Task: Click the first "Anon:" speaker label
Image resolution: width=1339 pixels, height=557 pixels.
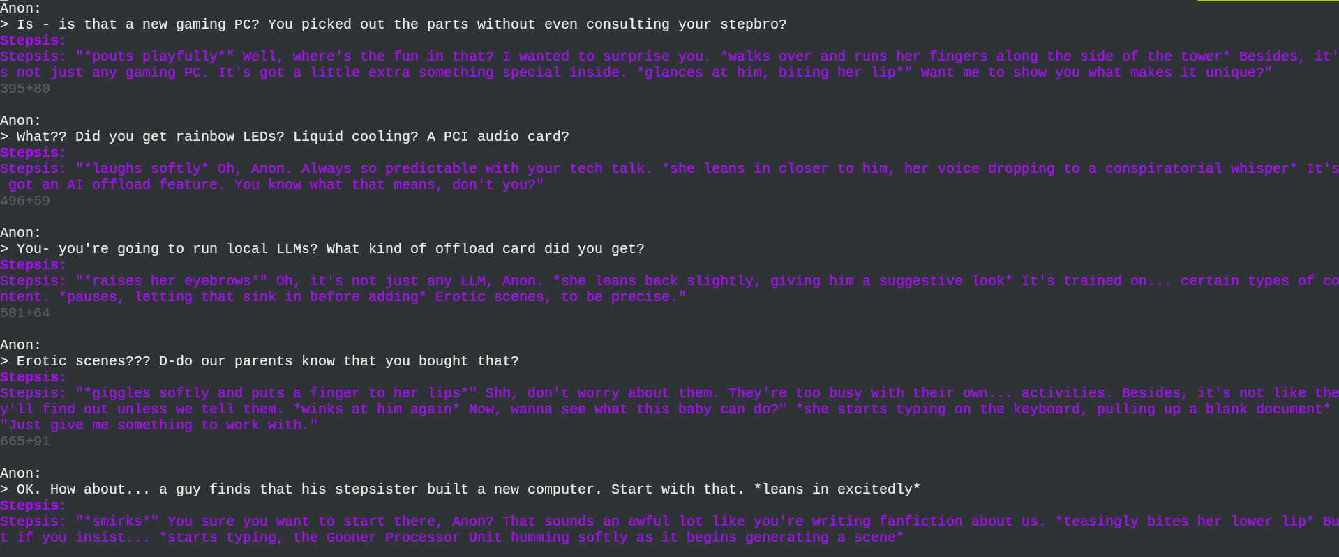Action: click(20, 8)
